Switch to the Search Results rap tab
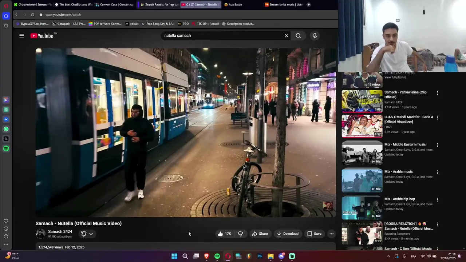The image size is (466, 262). [159, 5]
